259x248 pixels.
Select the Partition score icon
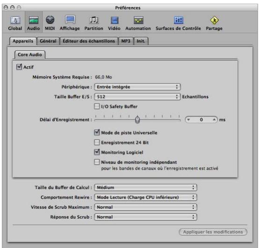[x=94, y=20]
